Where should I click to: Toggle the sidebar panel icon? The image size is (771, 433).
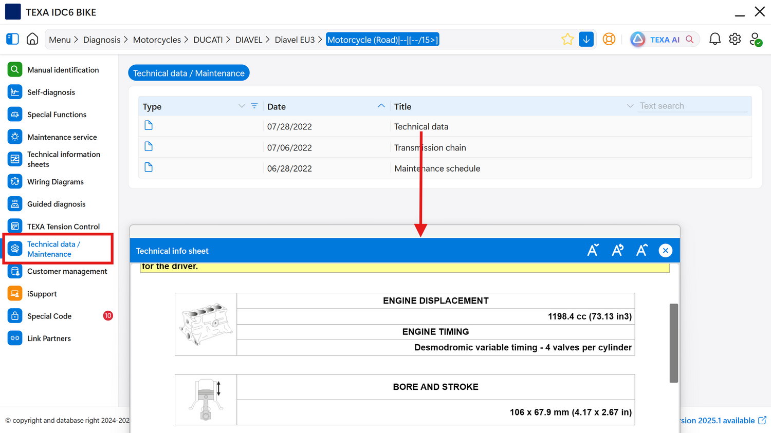pos(12,39)
